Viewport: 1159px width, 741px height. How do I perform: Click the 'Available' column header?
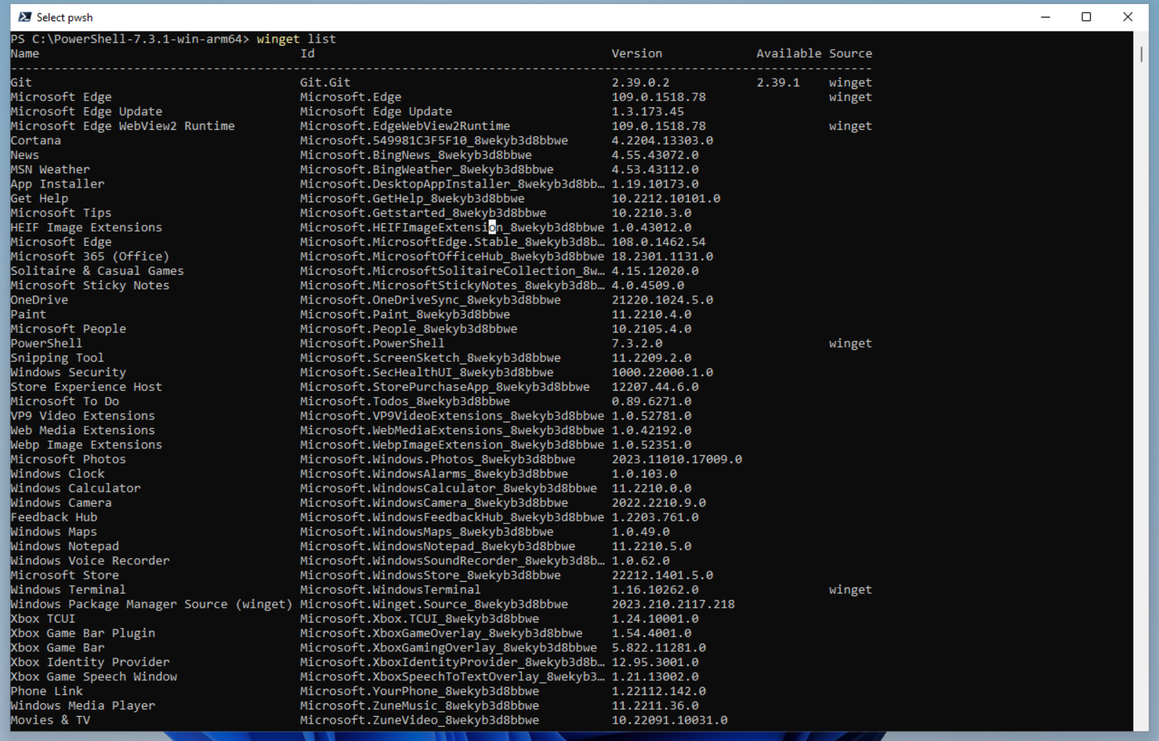coord(789,53)
